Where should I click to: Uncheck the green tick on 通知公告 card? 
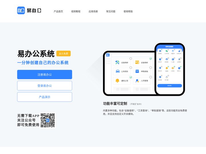pos(131,77)
